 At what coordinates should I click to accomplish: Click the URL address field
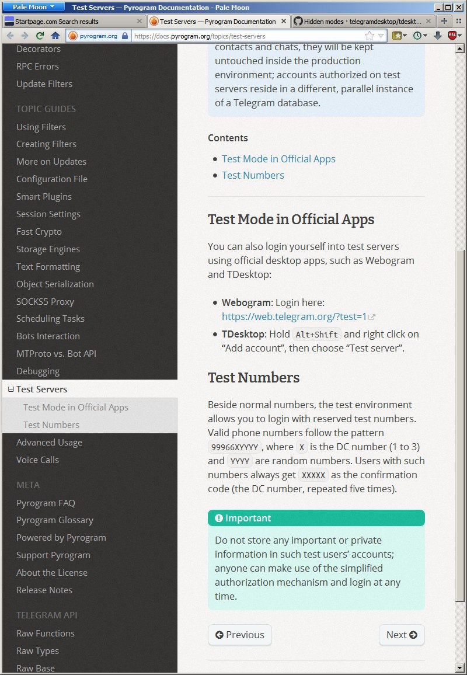click(248, 36)
